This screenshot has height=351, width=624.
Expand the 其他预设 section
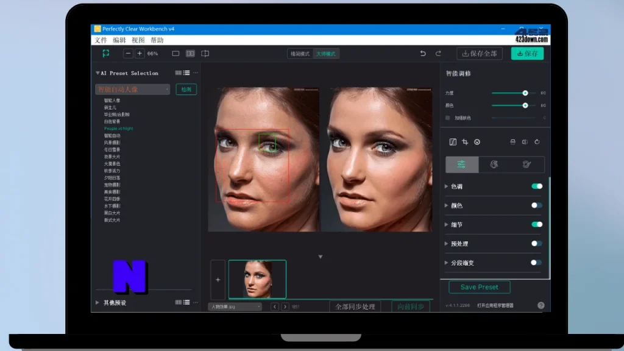97,302
